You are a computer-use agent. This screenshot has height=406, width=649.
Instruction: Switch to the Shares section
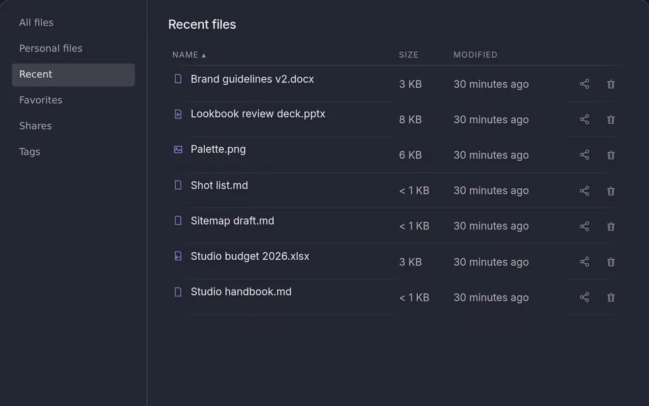pyautogui.click(x=73, y=126)
